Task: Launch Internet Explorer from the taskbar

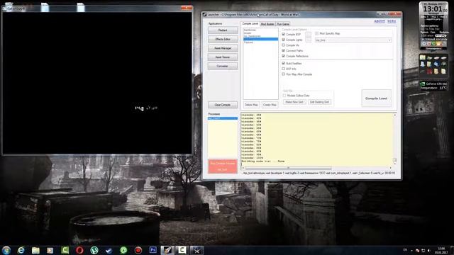Action: click(x=21, y=250)
